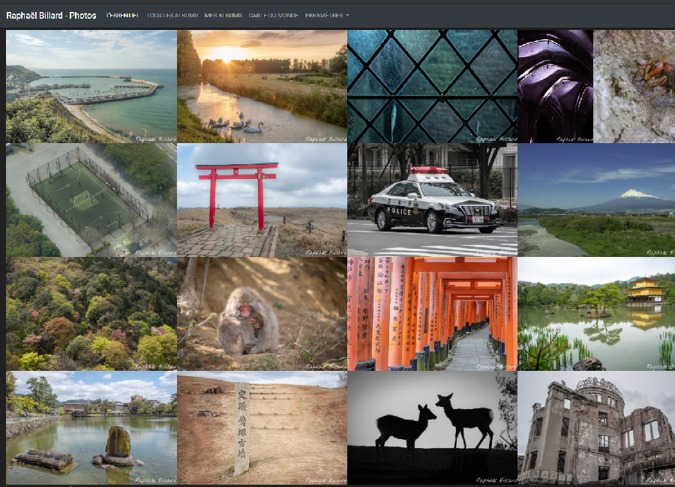Screen dimensions: 675x487
Task: Open the two deer silhouette photo
Action: coord(432,428)
